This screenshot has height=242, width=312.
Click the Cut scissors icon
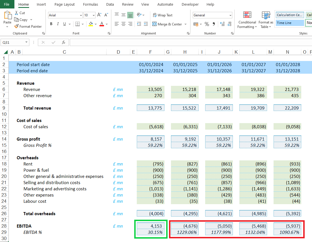click(x=16, y=13)
